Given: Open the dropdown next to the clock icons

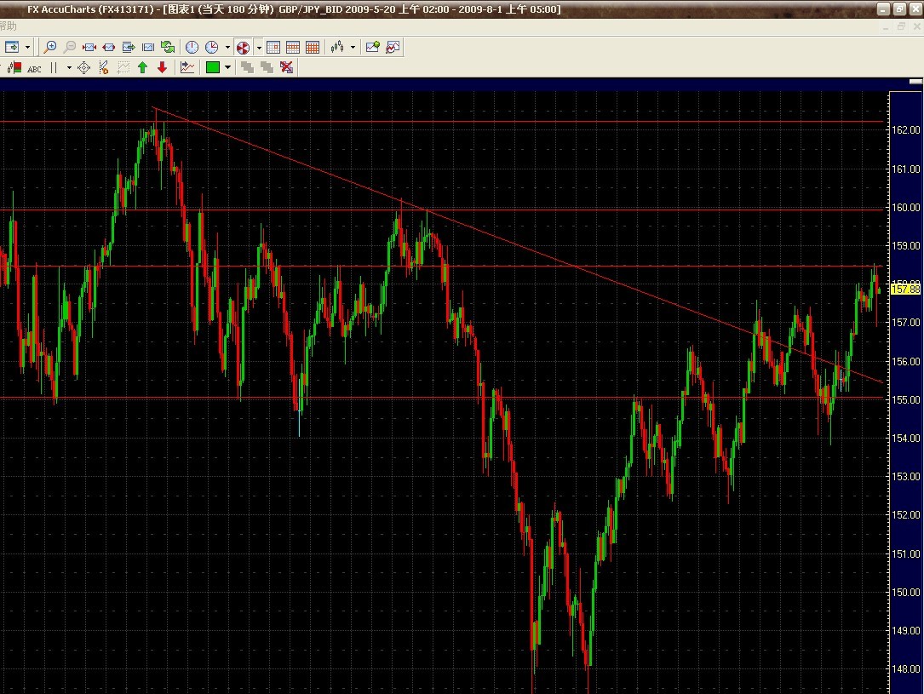Looking at the screenshot, I should coord(227,47).
